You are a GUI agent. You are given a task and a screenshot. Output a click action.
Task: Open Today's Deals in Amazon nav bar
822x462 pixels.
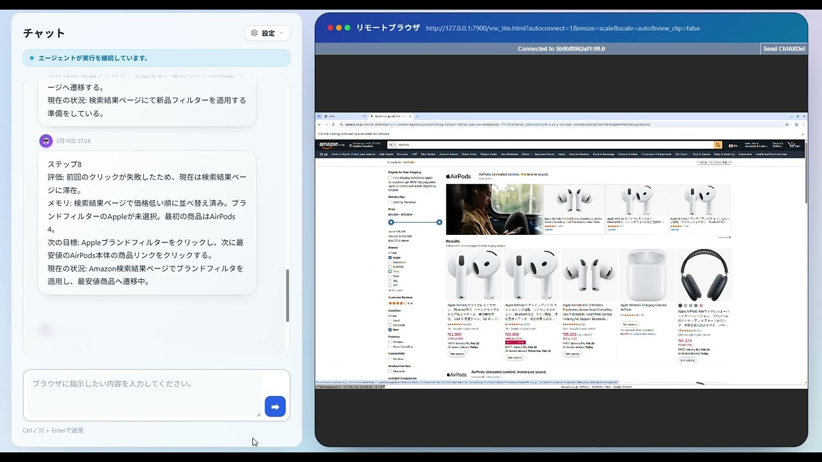(x=489, y=154)
